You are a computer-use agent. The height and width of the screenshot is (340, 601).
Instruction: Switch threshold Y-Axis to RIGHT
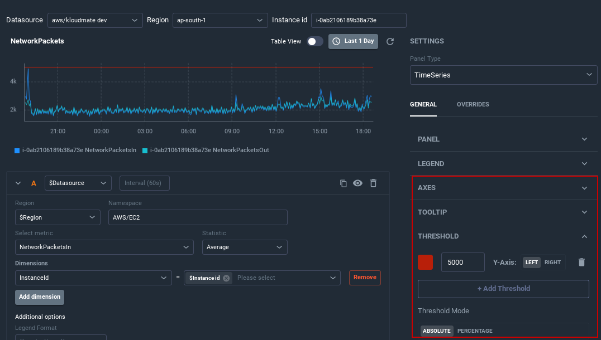tap(551, 262)
